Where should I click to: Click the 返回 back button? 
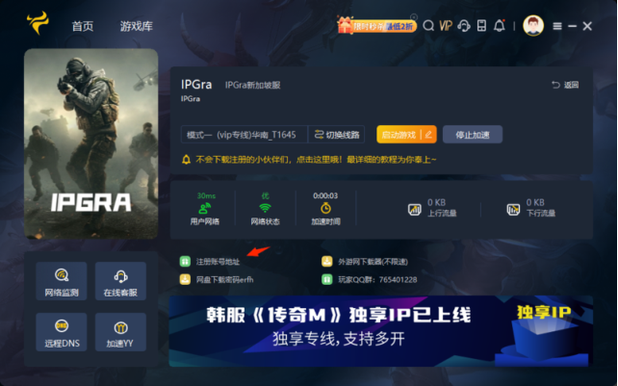point(565,85)
